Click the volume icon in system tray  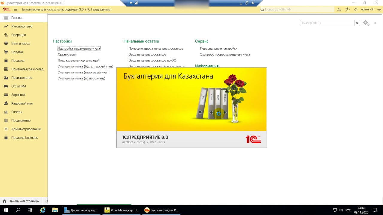tap(341, 210)
